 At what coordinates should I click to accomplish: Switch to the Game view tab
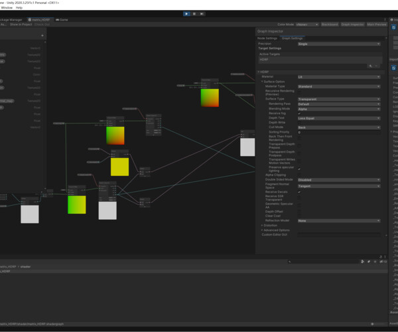point(62,19)
